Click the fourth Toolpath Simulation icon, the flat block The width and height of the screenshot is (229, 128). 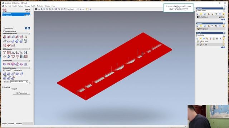tap(17, 74)
